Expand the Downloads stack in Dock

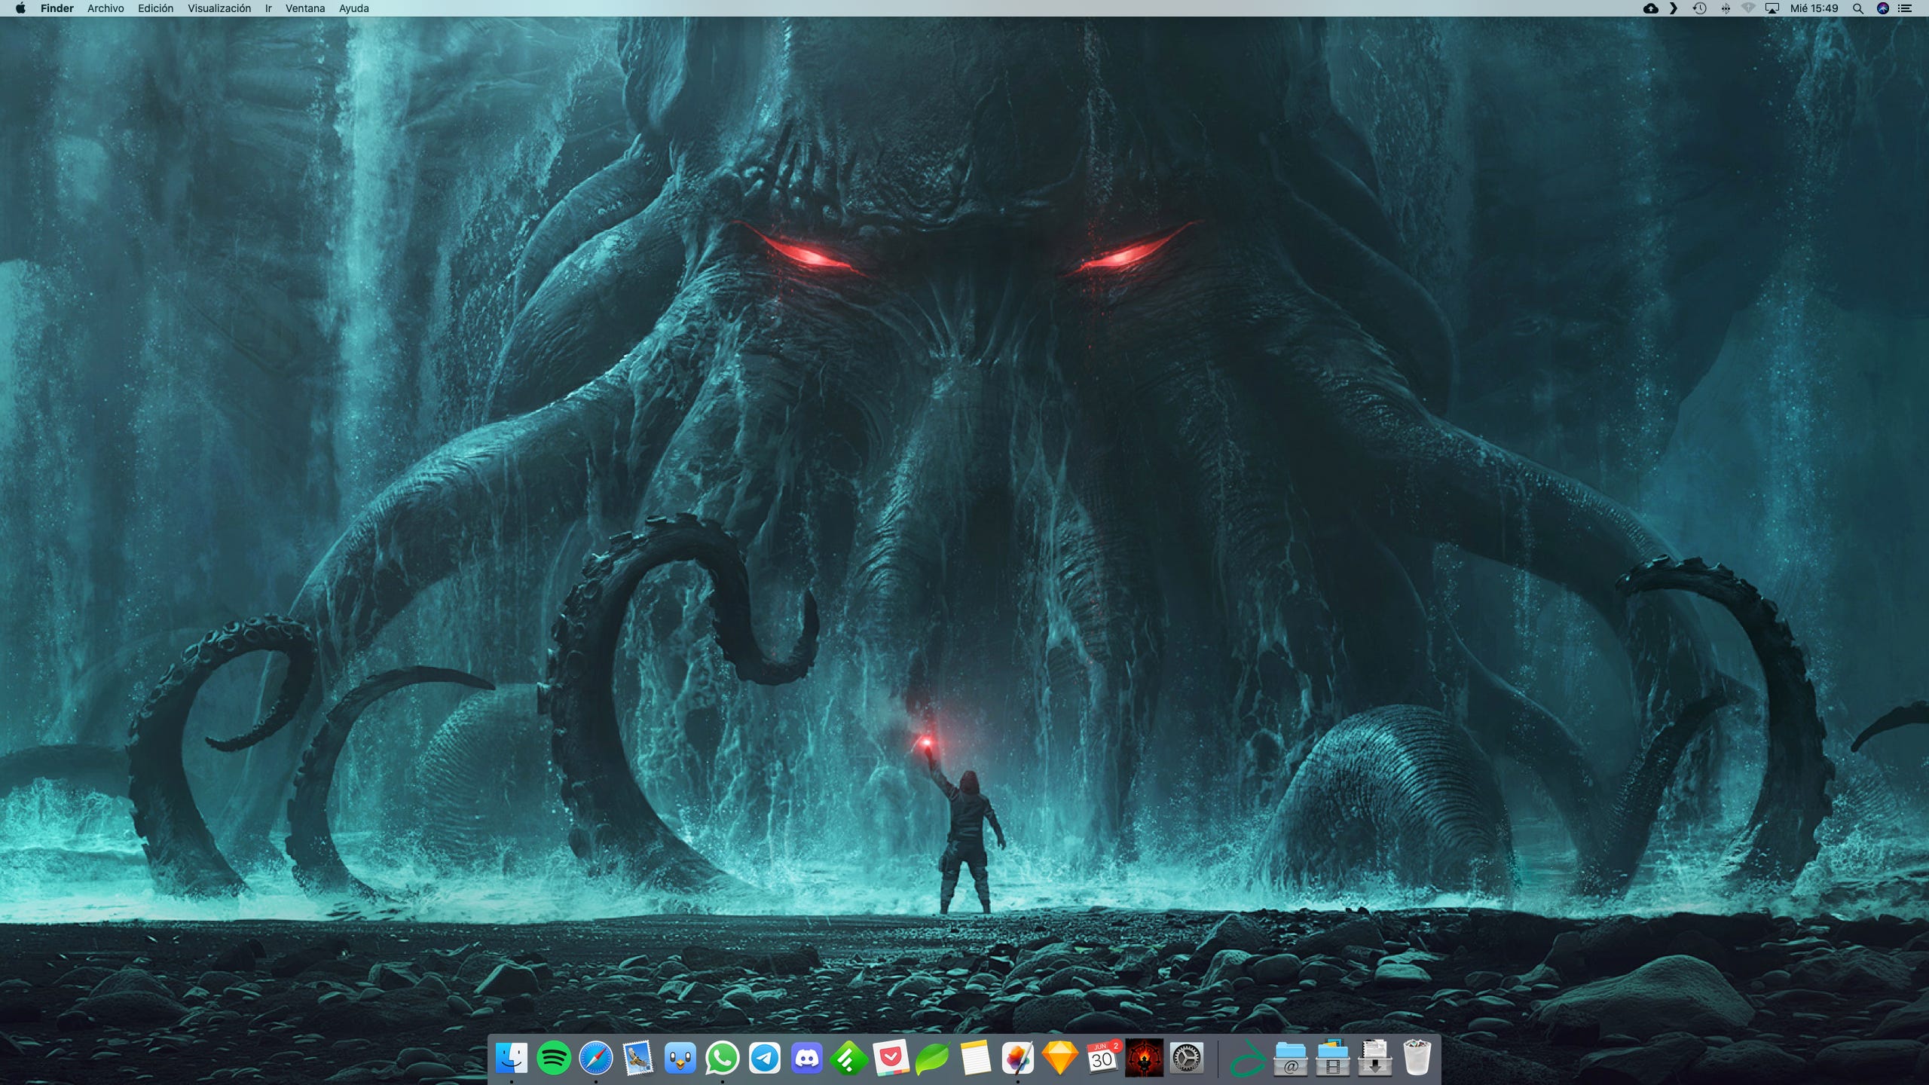pos(1374,1059)
